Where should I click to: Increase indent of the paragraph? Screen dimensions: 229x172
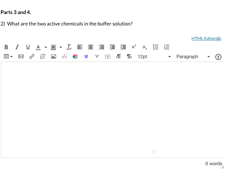tap(123, 47)
